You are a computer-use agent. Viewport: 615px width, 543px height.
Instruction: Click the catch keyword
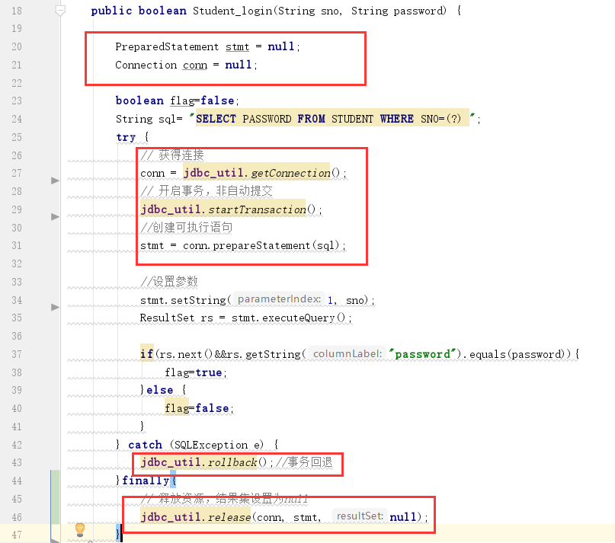tap(145, 445)
